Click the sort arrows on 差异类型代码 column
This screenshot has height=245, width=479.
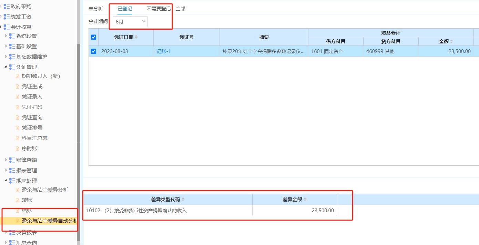coord(183,200)
